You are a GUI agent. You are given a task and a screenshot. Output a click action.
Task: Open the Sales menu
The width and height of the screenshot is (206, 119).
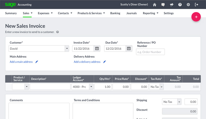tap(27, 13)
